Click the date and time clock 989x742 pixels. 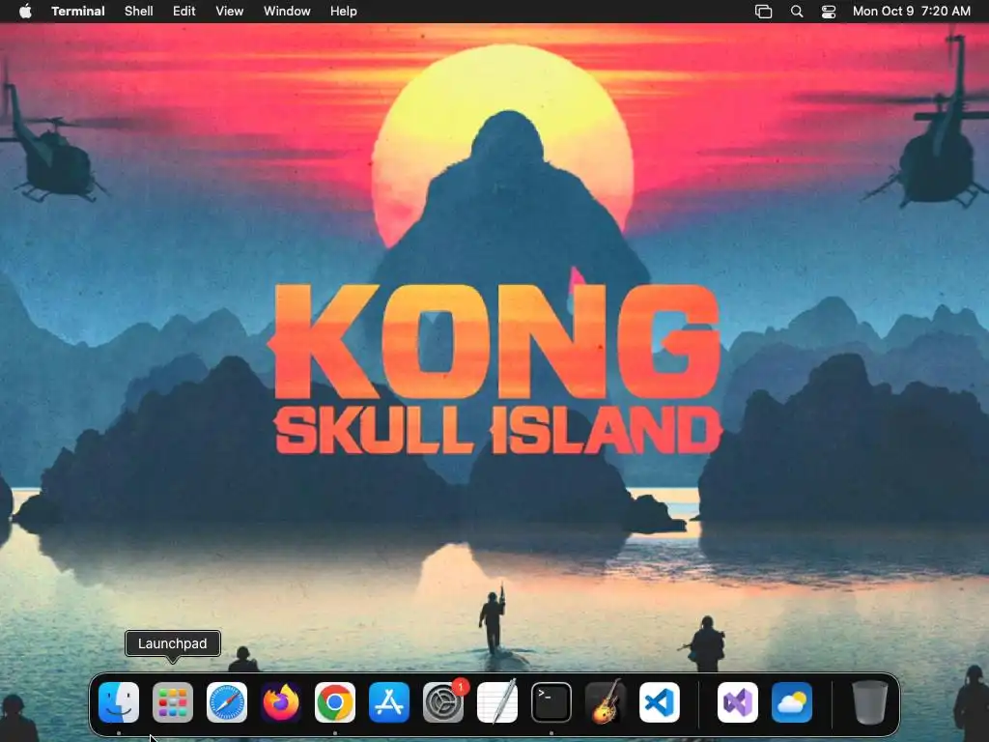point(912,11)
